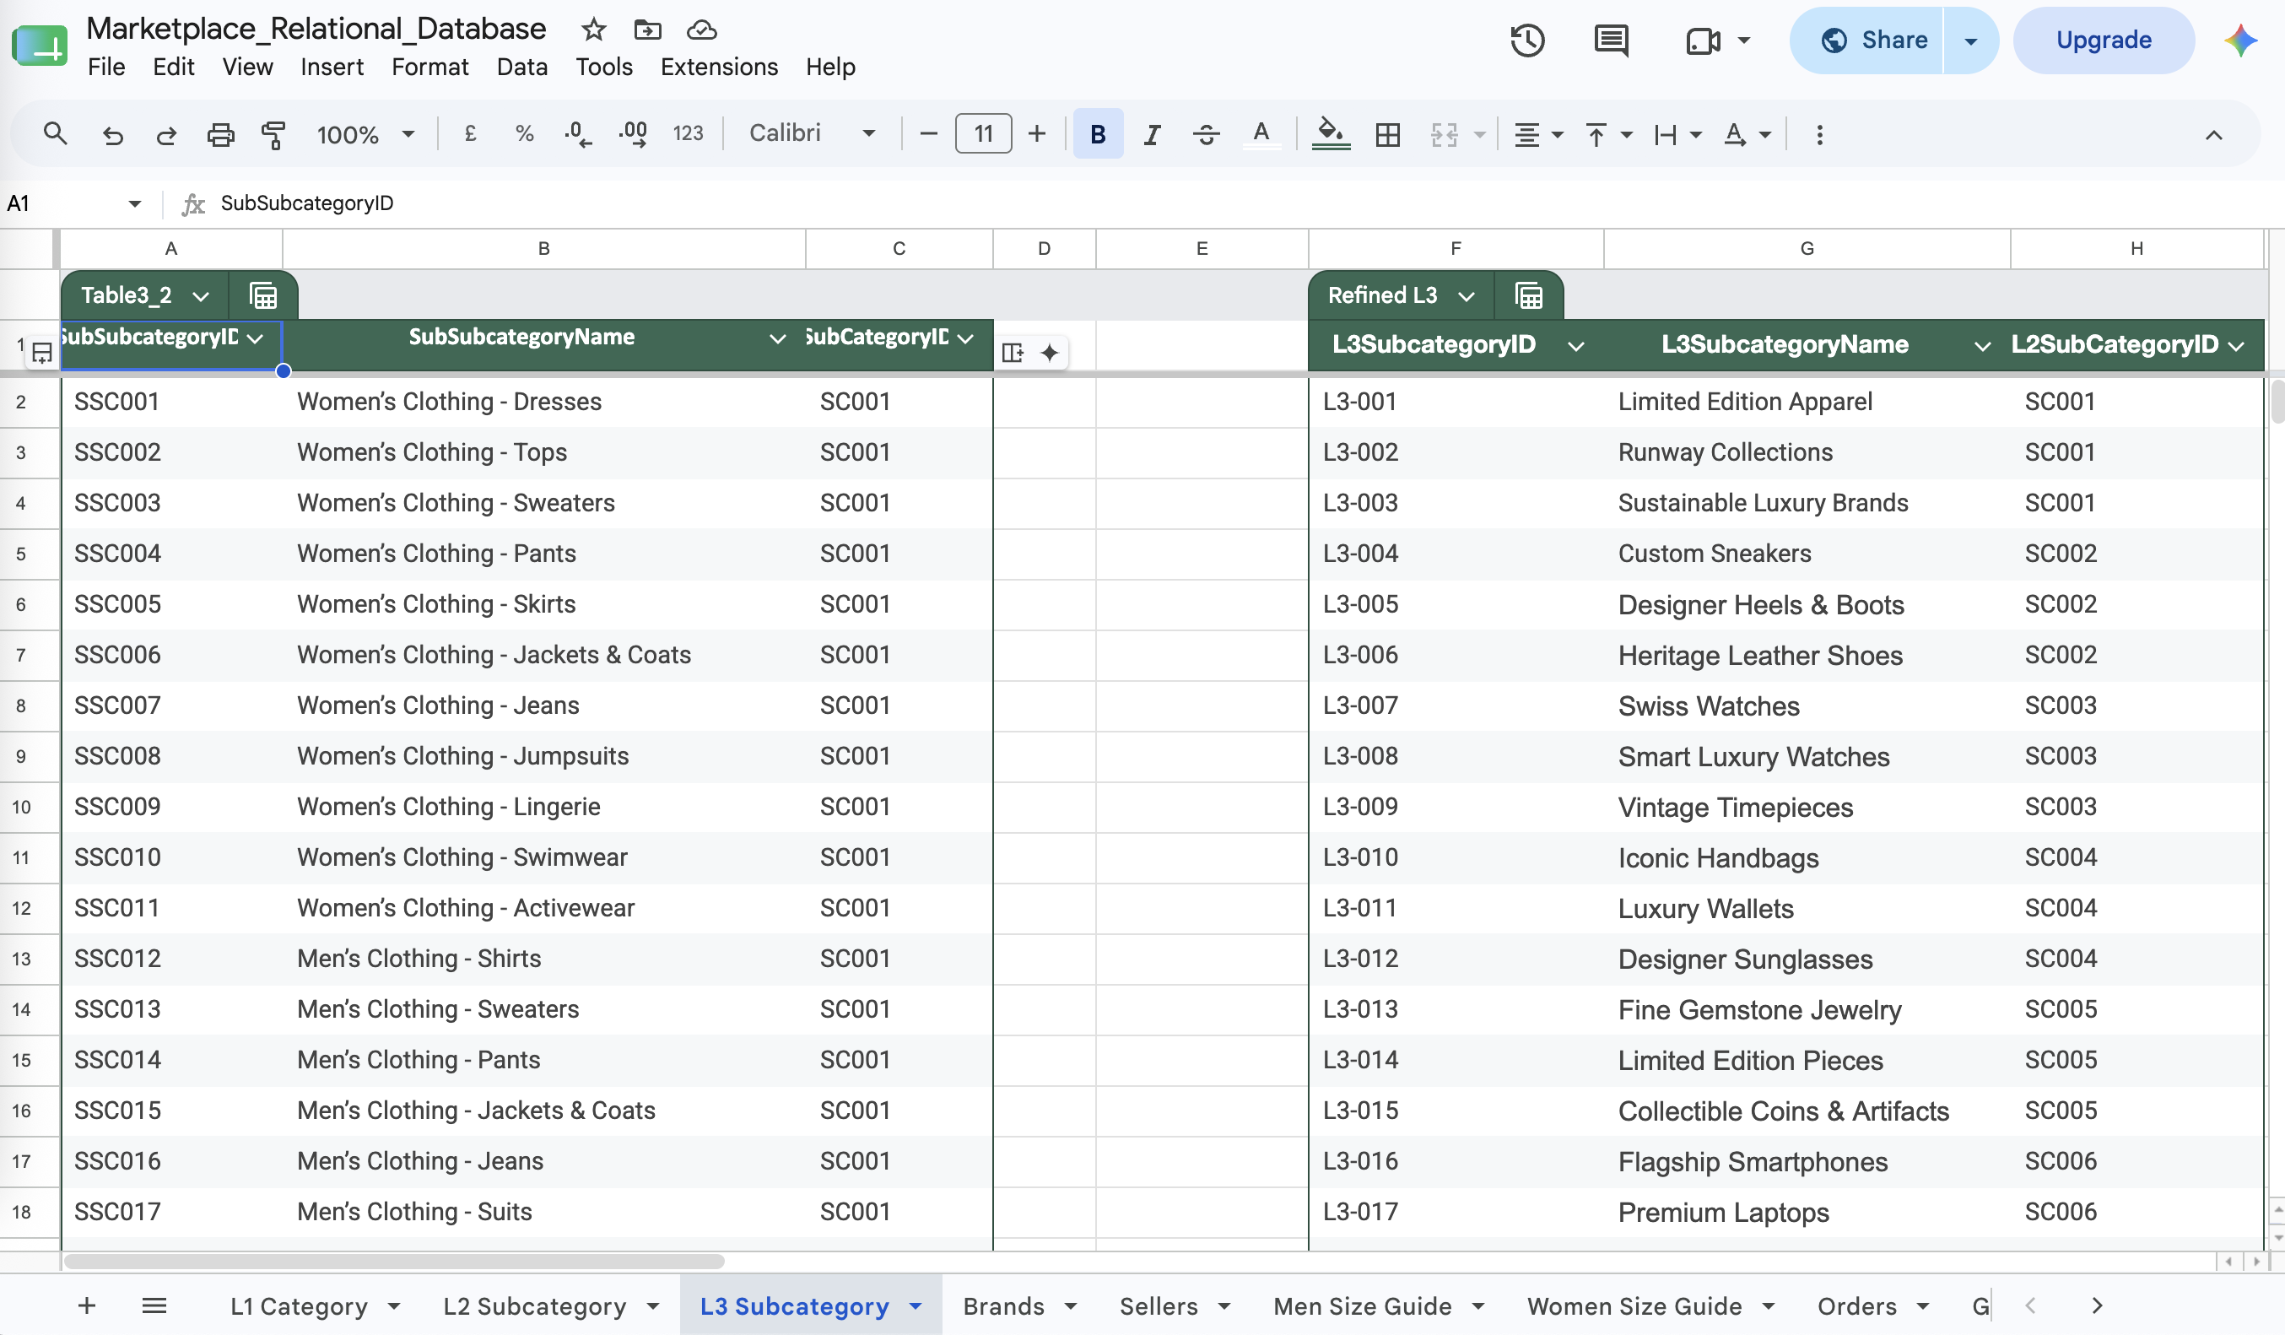Open Calibri font dropdown
The image size is (2285, 1335).
coord(813,133)
